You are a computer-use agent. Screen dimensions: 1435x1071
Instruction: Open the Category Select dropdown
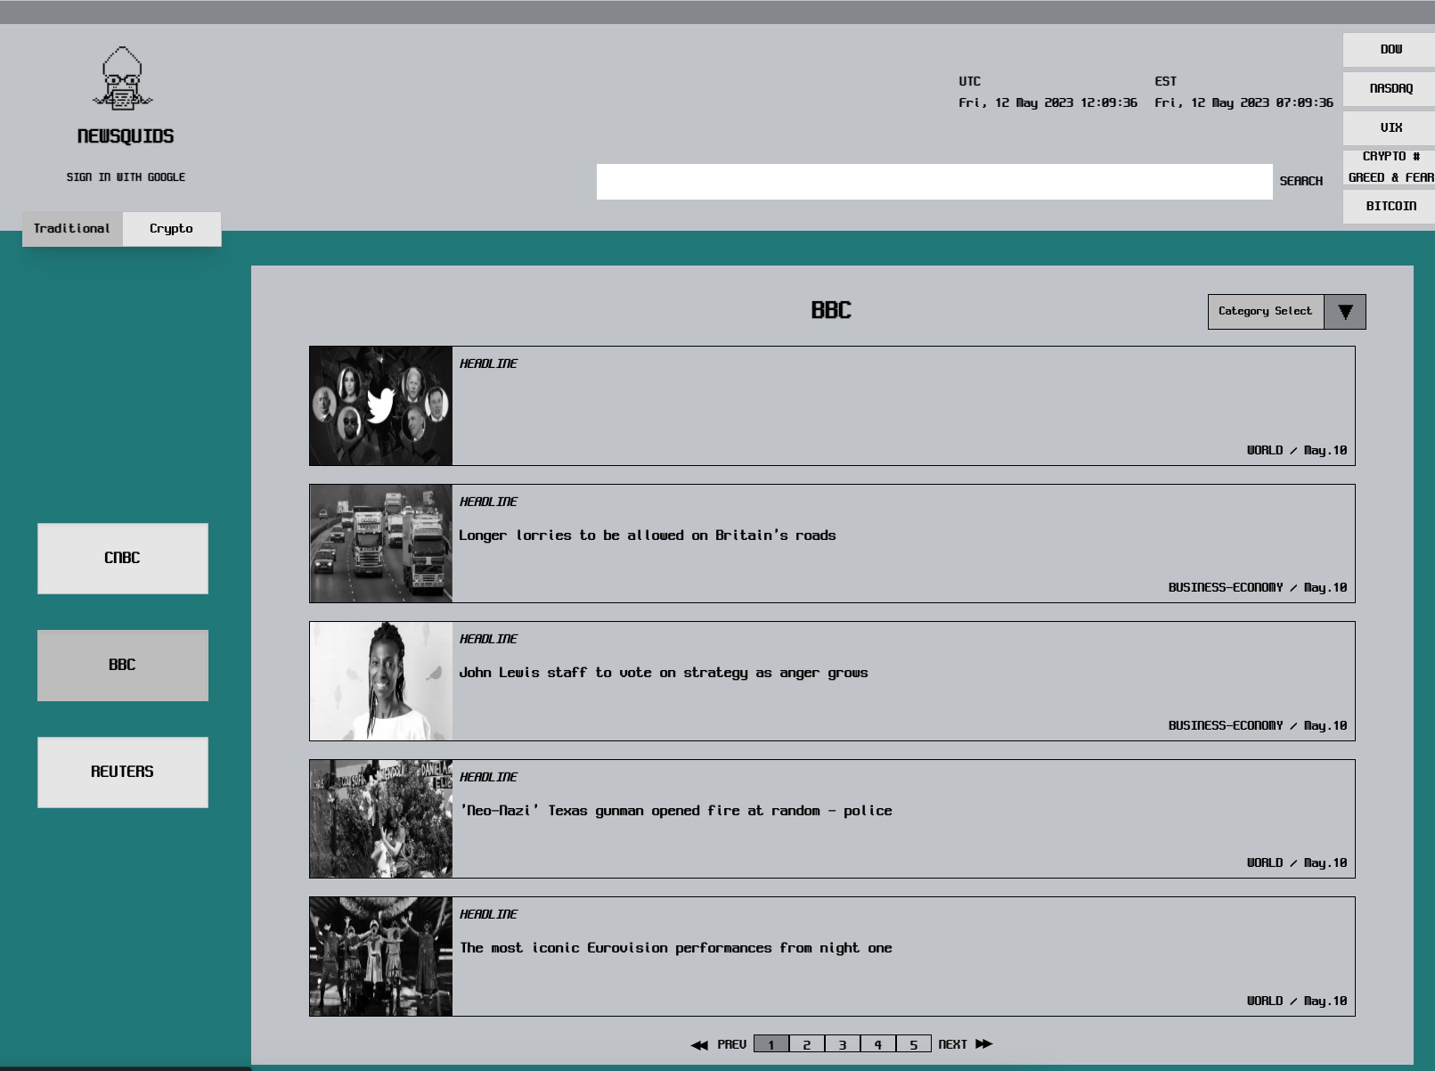[x=1266, y=311]
